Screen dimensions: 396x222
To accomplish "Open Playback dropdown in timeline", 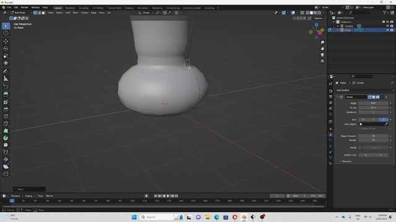I will pyautogui.click(x=17, y=196).
